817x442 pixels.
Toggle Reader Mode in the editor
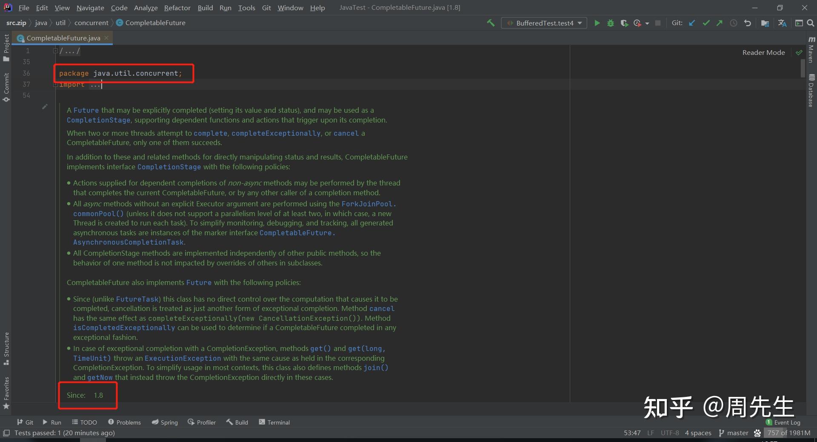click(763, 52)
